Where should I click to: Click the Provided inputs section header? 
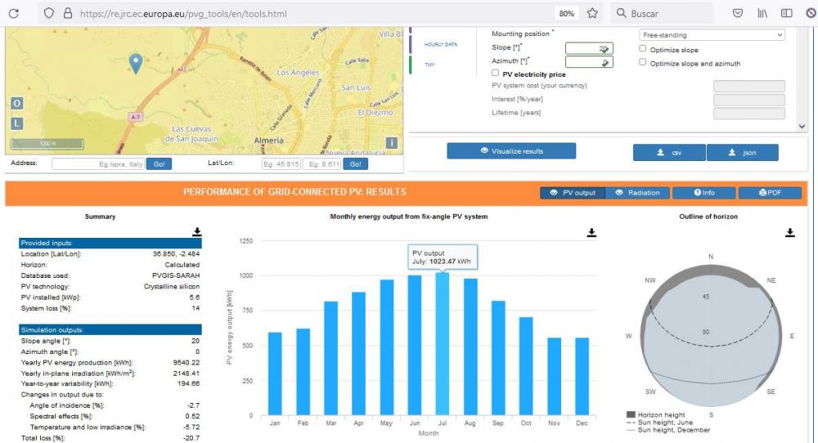(x=110, y=243)
